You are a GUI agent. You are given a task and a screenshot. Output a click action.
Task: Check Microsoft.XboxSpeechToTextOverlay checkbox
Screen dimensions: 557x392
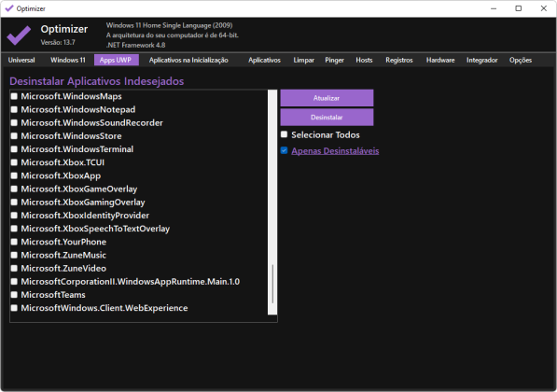click(14, 229)
